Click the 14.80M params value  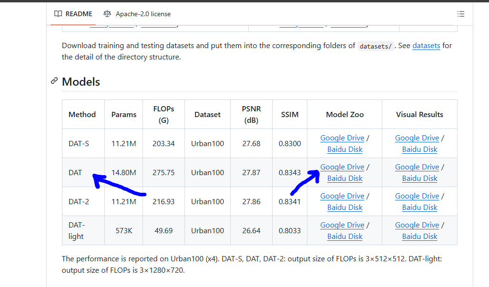pyautogui.click(x=124, y=173)
